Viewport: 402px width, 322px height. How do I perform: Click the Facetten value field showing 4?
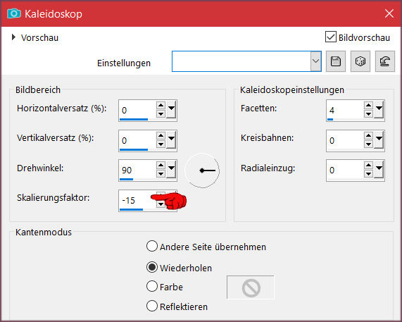(x=346, y=110)
